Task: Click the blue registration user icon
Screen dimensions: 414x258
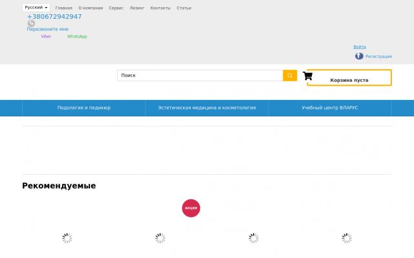Action: (x=359, y=56)
